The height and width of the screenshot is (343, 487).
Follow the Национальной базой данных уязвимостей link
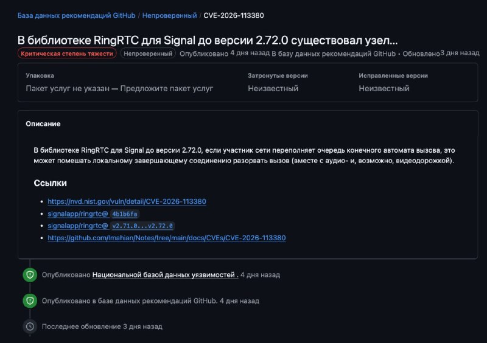(x=165, y=275)
